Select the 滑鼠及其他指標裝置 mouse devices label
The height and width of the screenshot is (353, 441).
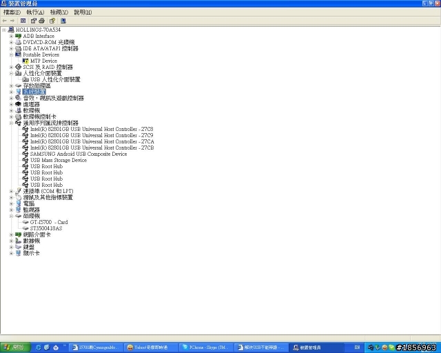[x=48, y=198]
